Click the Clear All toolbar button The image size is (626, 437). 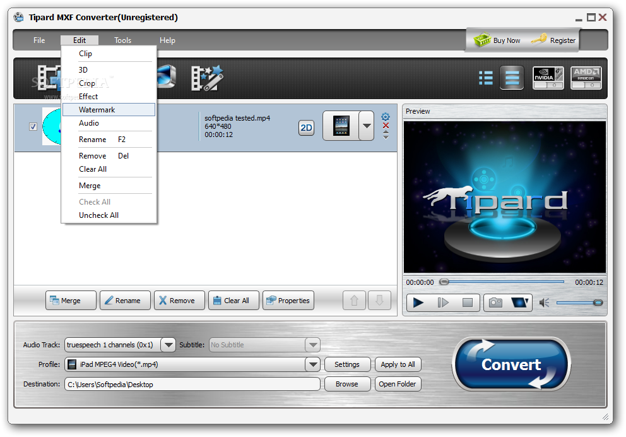click(233, 301)
